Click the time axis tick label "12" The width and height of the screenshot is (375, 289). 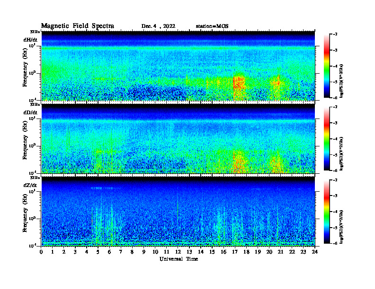[x=178, y=252]
